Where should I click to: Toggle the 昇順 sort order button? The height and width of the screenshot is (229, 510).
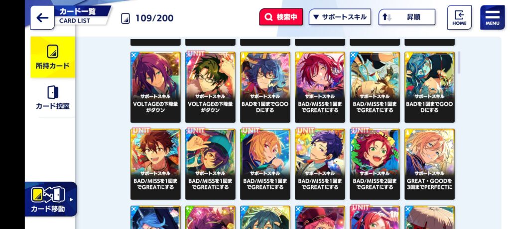point(407,17)
